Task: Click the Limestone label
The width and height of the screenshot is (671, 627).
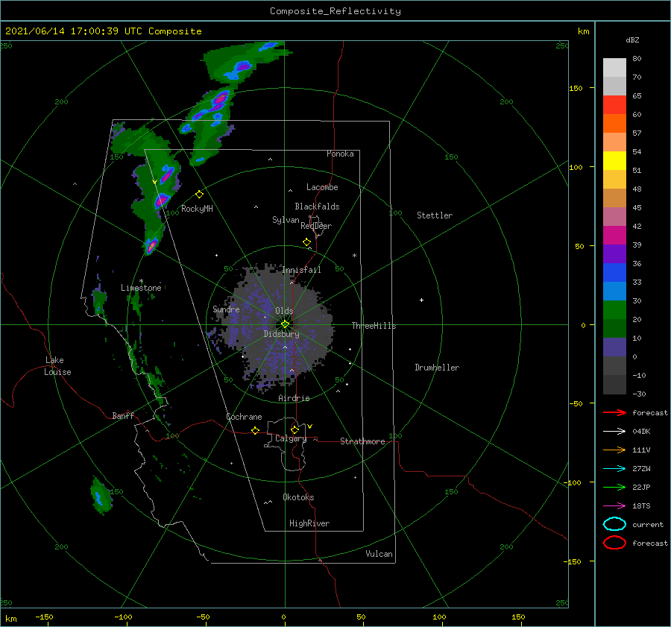Action: (x=141, y=288)
